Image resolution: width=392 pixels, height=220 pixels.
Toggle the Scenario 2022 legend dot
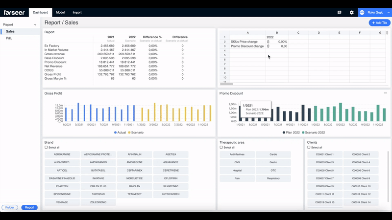point(303,132)
